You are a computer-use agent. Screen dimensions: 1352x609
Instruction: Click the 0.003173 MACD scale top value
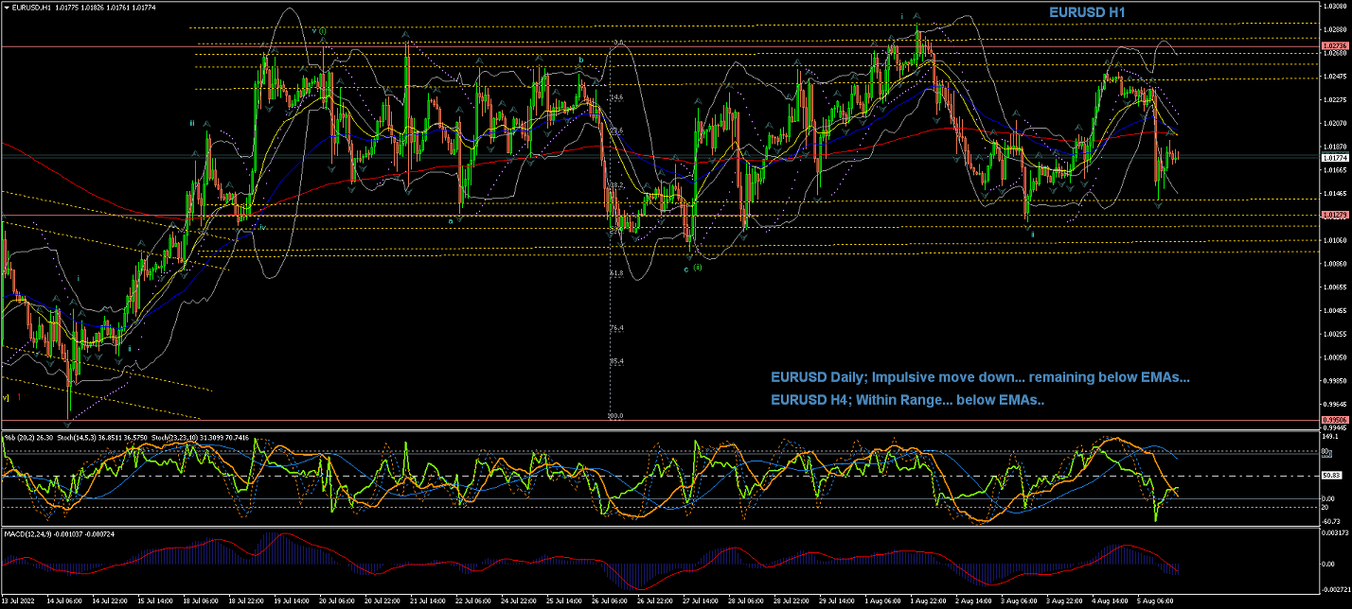(1335, 533)
